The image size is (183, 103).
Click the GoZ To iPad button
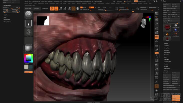[x=171, y=19]
